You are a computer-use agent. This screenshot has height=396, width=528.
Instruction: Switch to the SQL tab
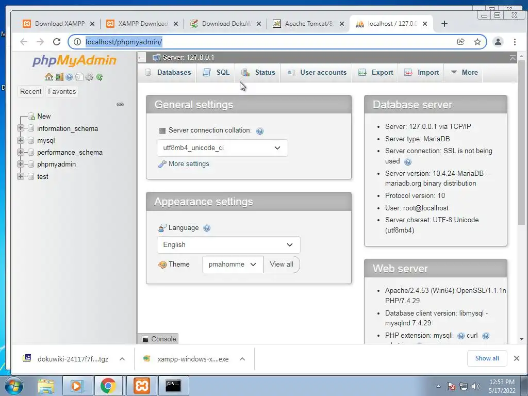216,72
